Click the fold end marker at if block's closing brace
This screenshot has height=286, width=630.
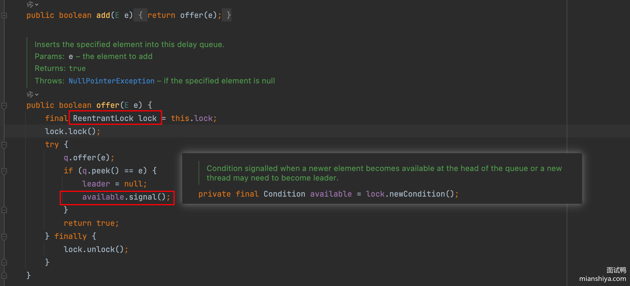tap(4, 210)
